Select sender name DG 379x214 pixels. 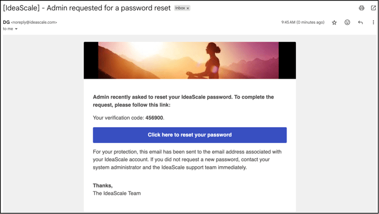pyautogui.click(x=6, y=22)
